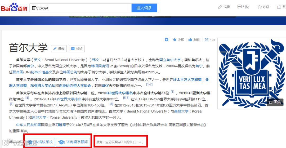
Task: Click the 进入词条 button
Action: pos(144,8)
